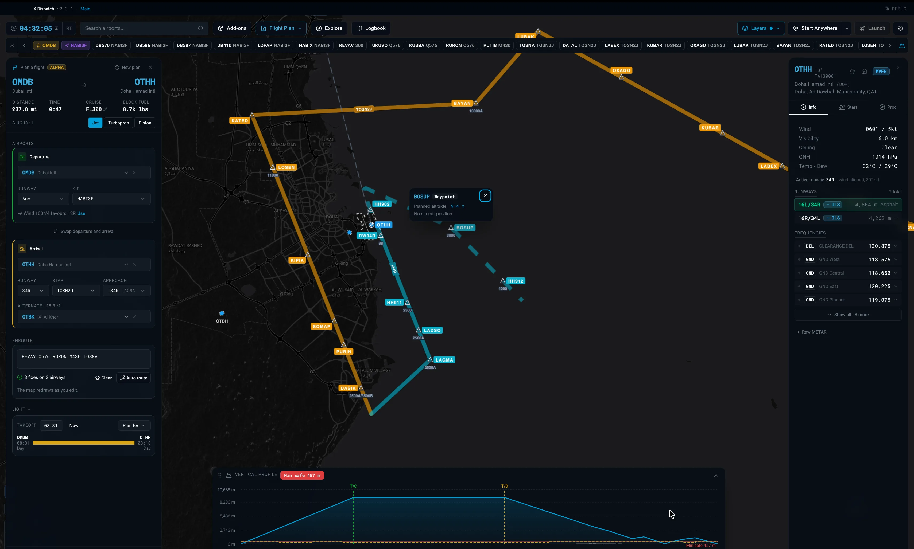Favorite OTHH with the star icon
The width and height of the screenshot is (914, 549).
coord(852,71)
